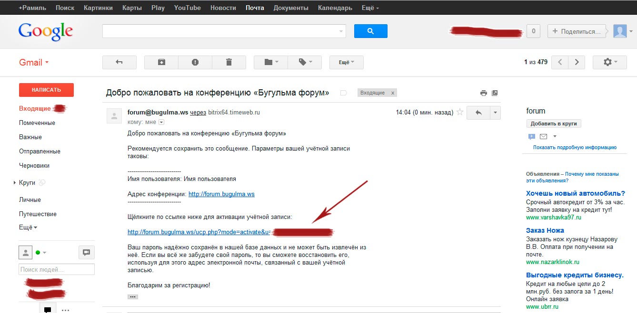637x313 pixels.
Task: Open more reply options dropdown arrow
Action: [x=496, y=113]
